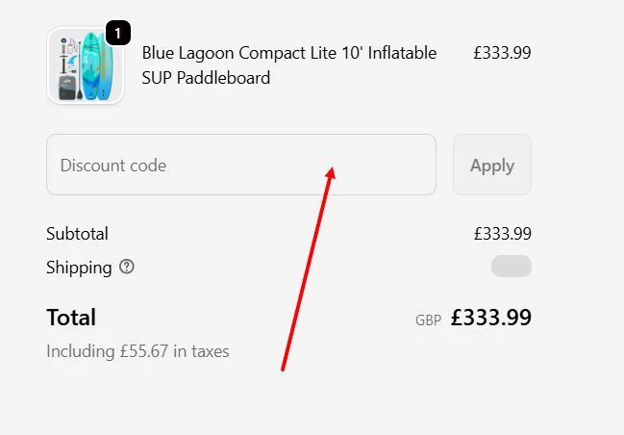Click the £55.67 tax amount
This screenshot has width=624, height=435.
click(146, 351)
